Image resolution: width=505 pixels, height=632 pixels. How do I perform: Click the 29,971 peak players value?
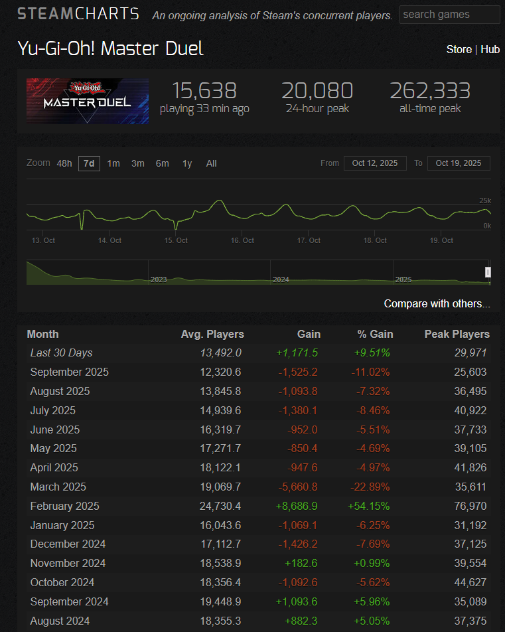pos(470,353)
